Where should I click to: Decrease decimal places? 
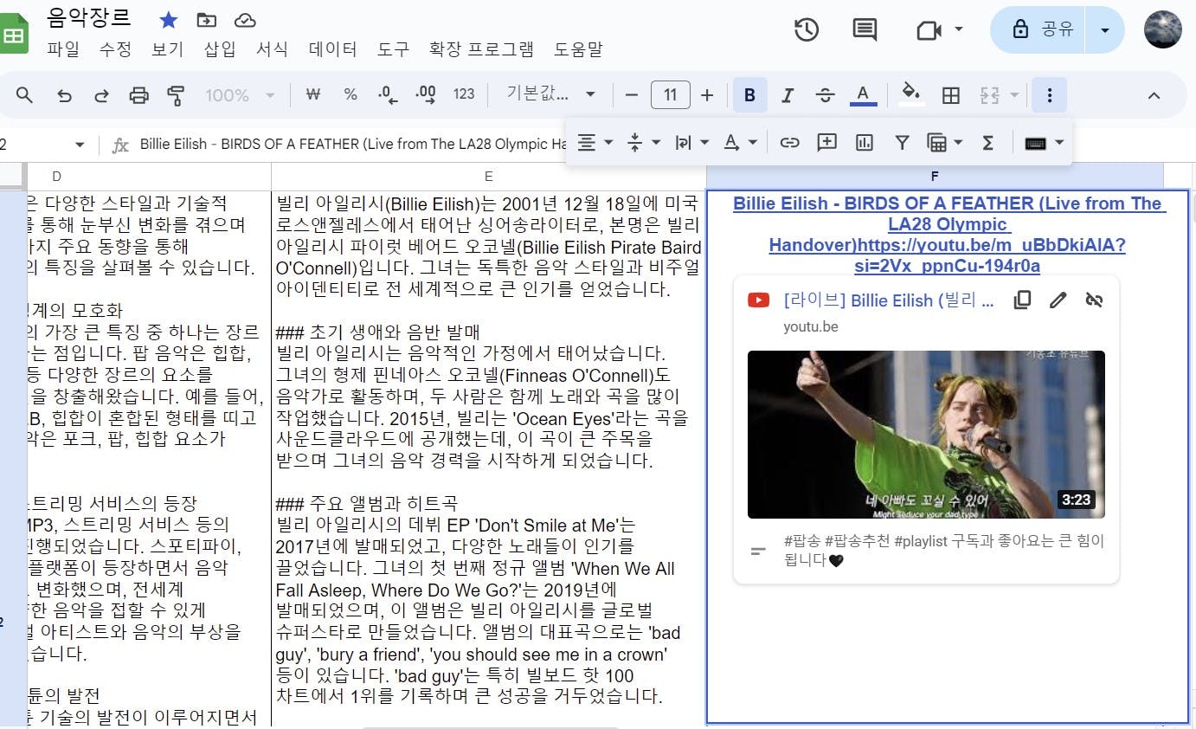389,95
